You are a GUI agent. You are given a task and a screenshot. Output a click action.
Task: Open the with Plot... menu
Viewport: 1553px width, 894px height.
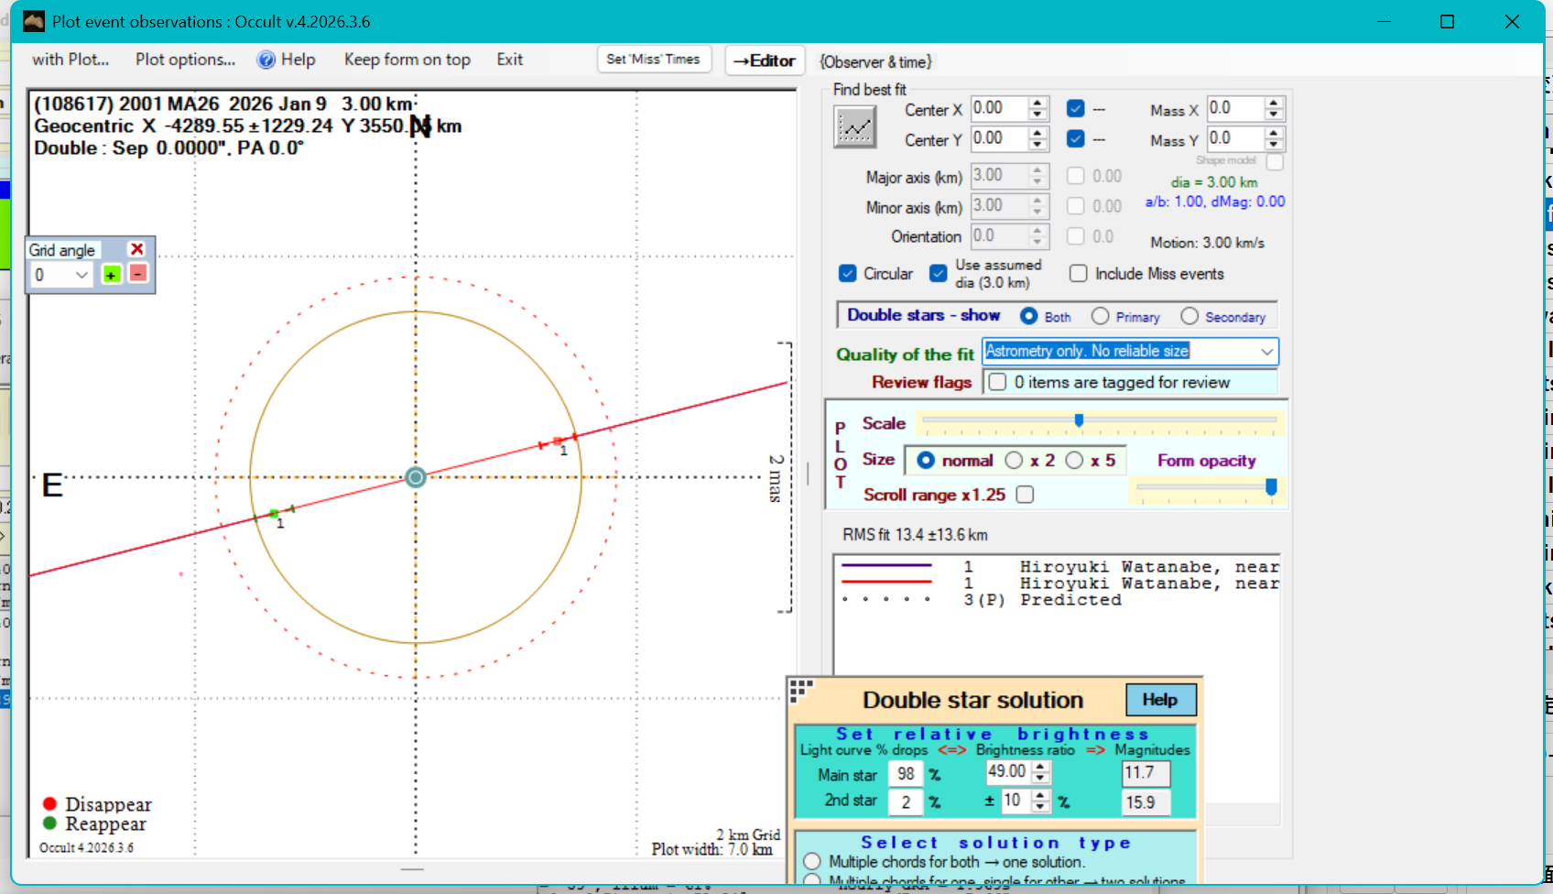coord(71,60)
